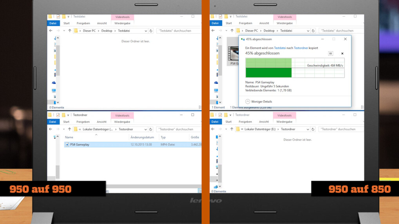Open recent locations dropdown in bottom-left Testordner window
This screenshot has height=224, width=399.
[64, 129]
